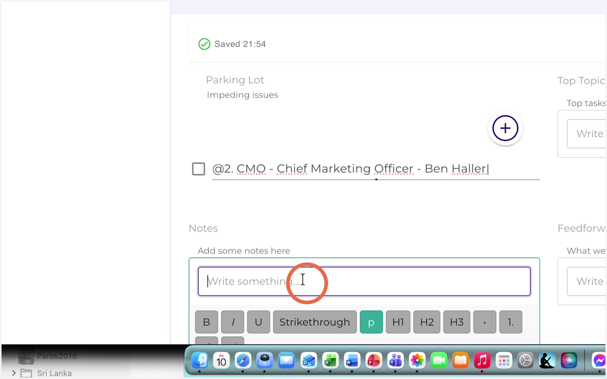This screenshot has width=607, height=379.
Task: Open Microsoft Excel from the Dock
Action: (x=330, y=360)
